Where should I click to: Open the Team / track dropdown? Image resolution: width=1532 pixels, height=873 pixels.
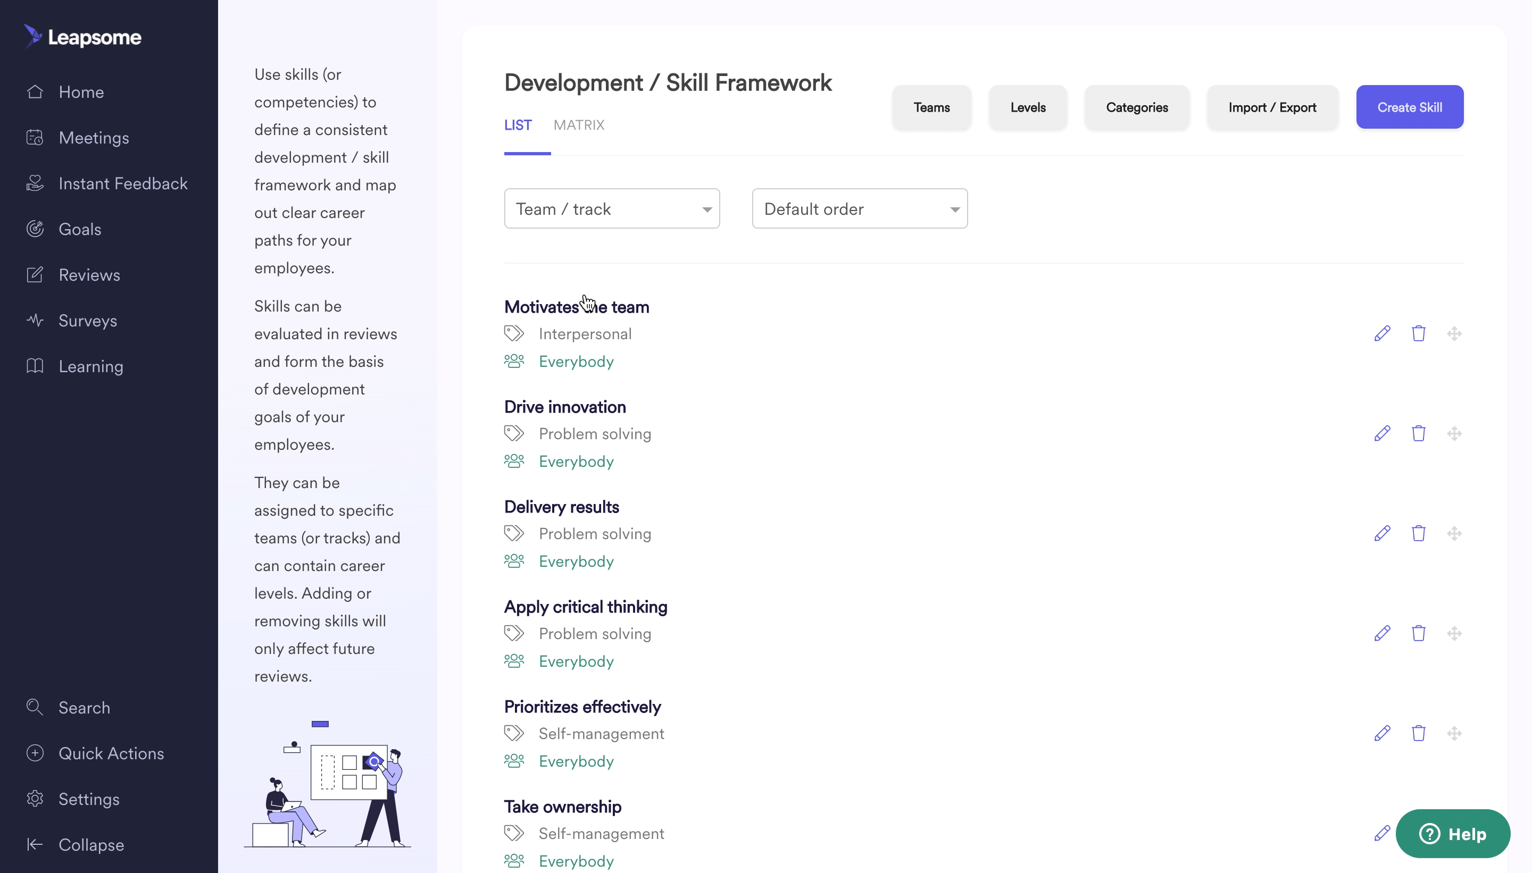[612, 208]
